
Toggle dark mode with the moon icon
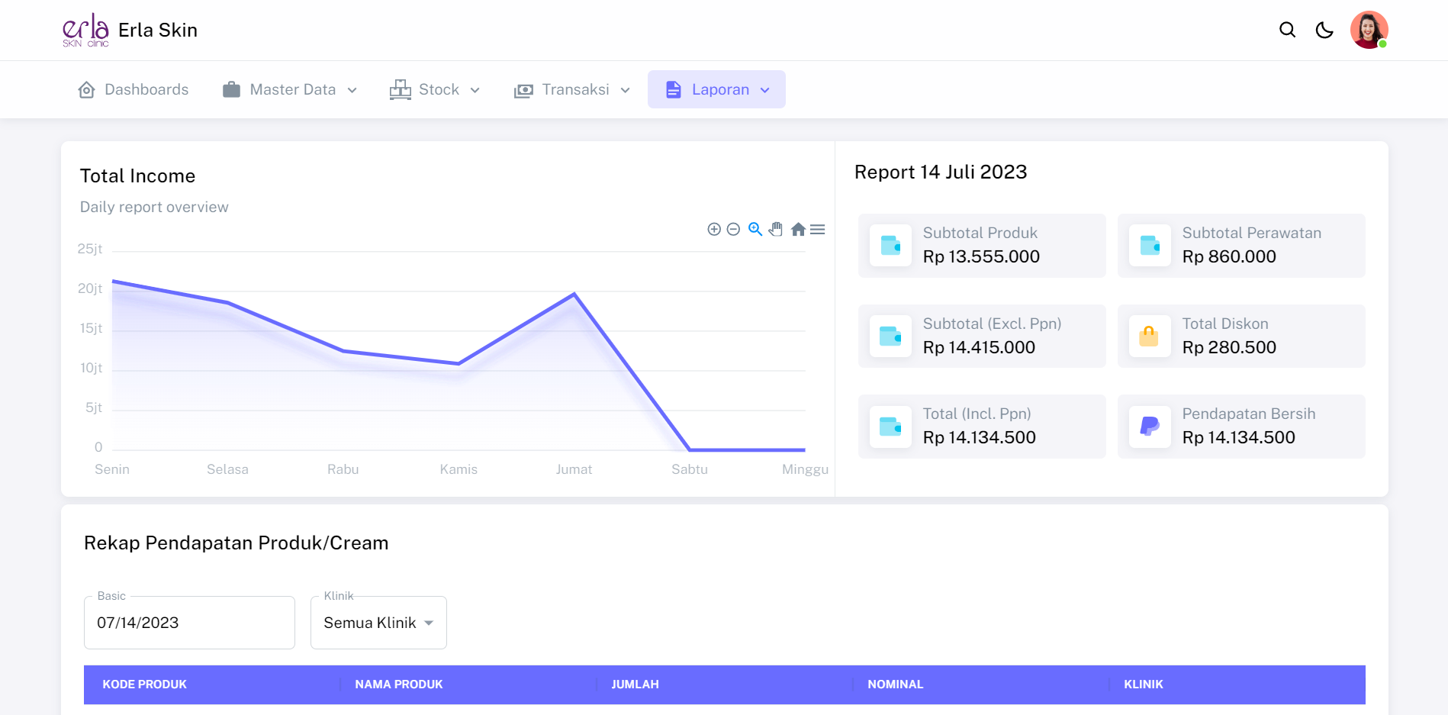(1324, 30)
